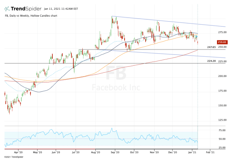Click the Dec '20 date axis label
232x159 pixels.
pos(173,152)
